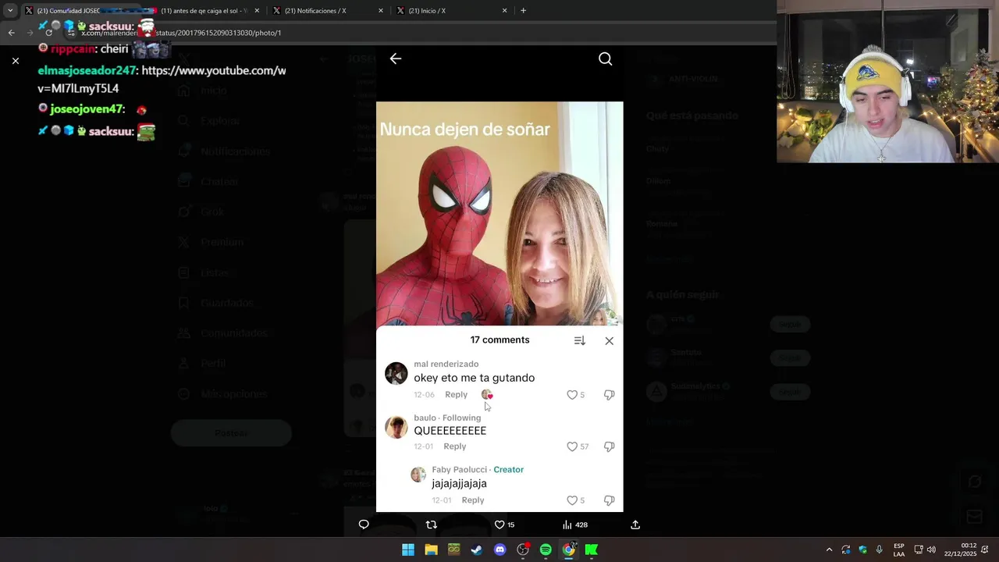Image resolution: width=999 pixels, height=562 pixels.
Task: Open the YouTube link in chat
Action: 162,80
